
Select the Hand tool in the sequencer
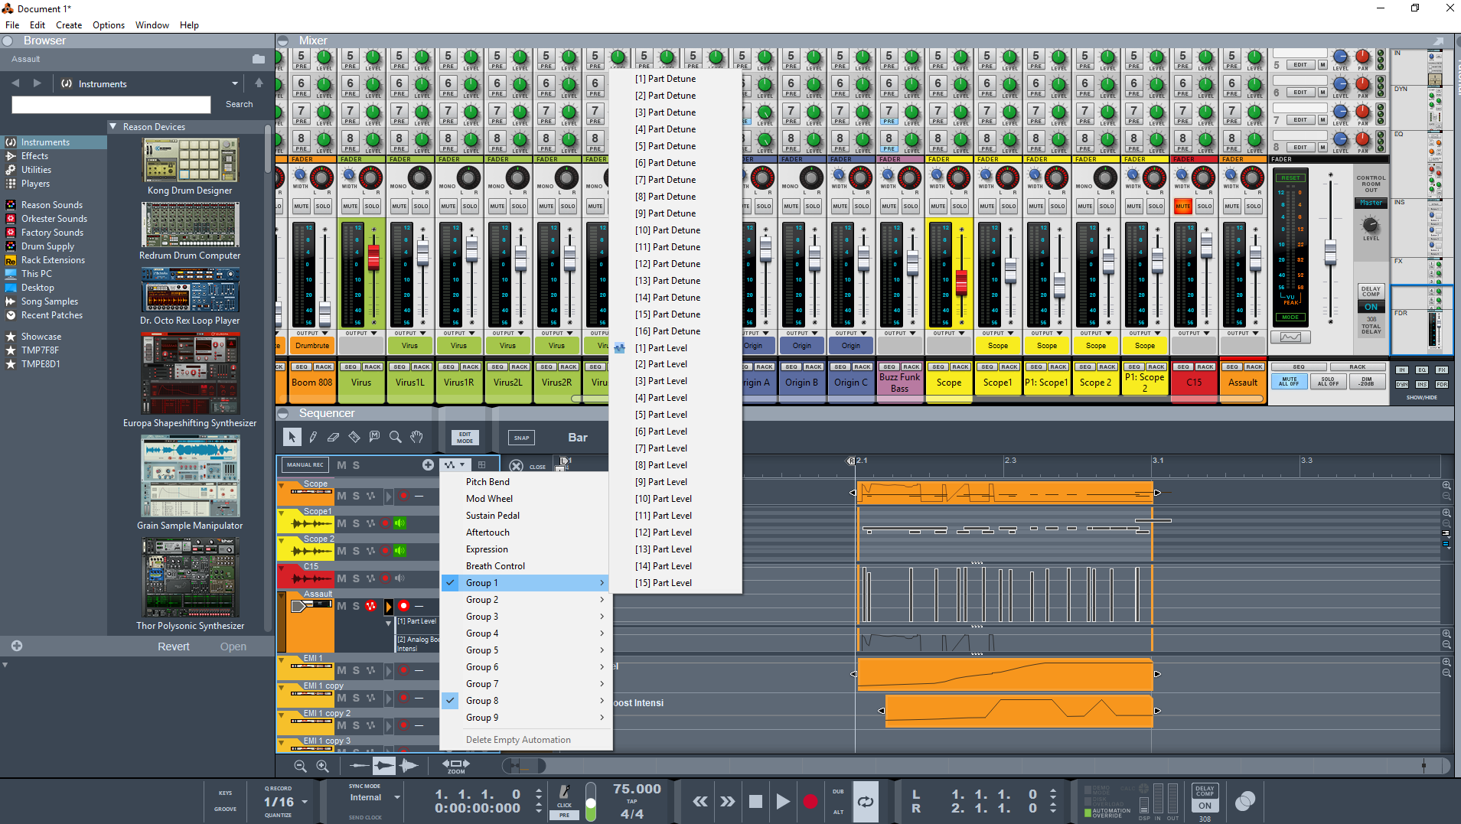[x=416, y=437]
